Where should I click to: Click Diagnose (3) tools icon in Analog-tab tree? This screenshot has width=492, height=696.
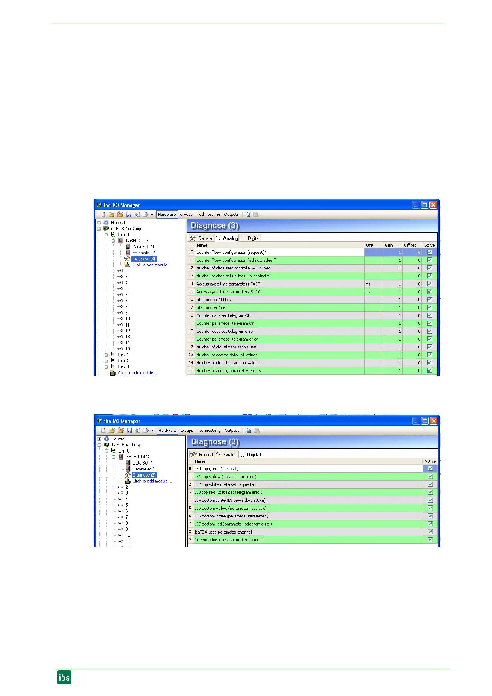click(x=127, y=259)
